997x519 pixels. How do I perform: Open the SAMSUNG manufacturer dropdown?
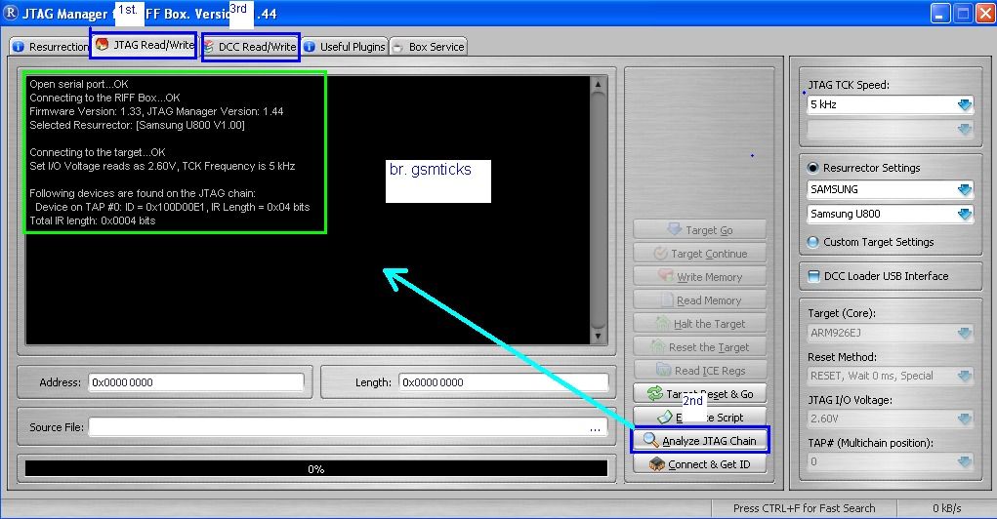tap(965, 189)
